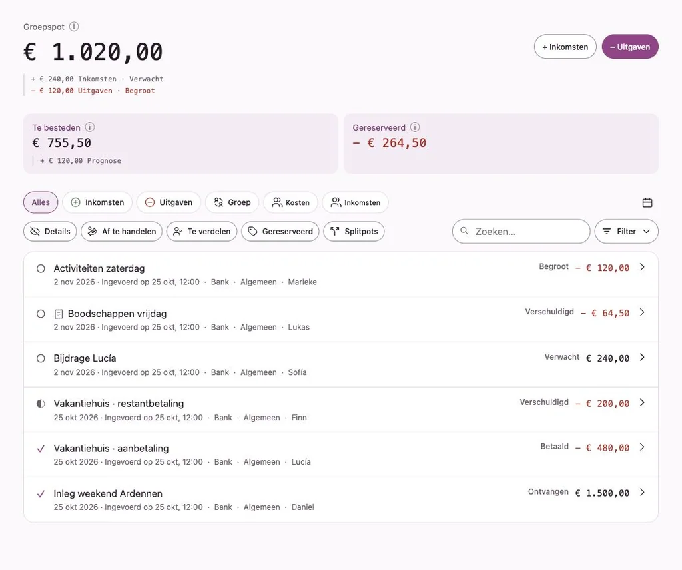Image resolution: width=682 pixels, height=570 pixels.
Task: Click the receipt icon on Boodschappen vrijdag
Action: click(59, 314)
